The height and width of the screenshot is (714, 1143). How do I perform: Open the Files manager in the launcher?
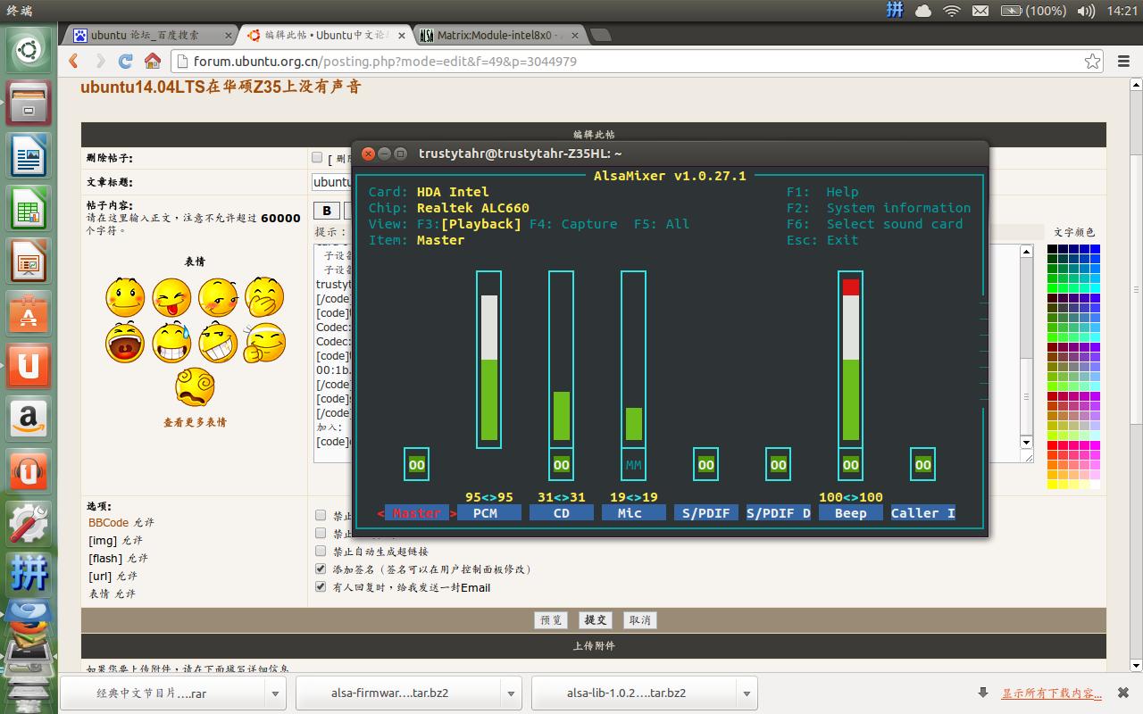tap(29, 104)
